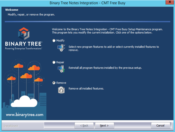Click "Modify, repair, or remove the program." subtitle
This screenshot has height=132, width=175.
pos(31,15)
